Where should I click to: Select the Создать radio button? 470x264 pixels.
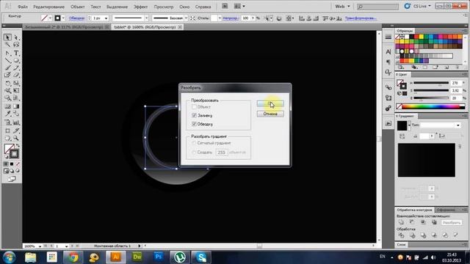coord(194,153)
